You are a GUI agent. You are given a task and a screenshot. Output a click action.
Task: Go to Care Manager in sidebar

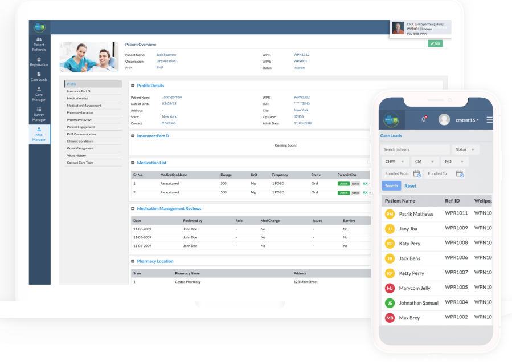point(39,94)
